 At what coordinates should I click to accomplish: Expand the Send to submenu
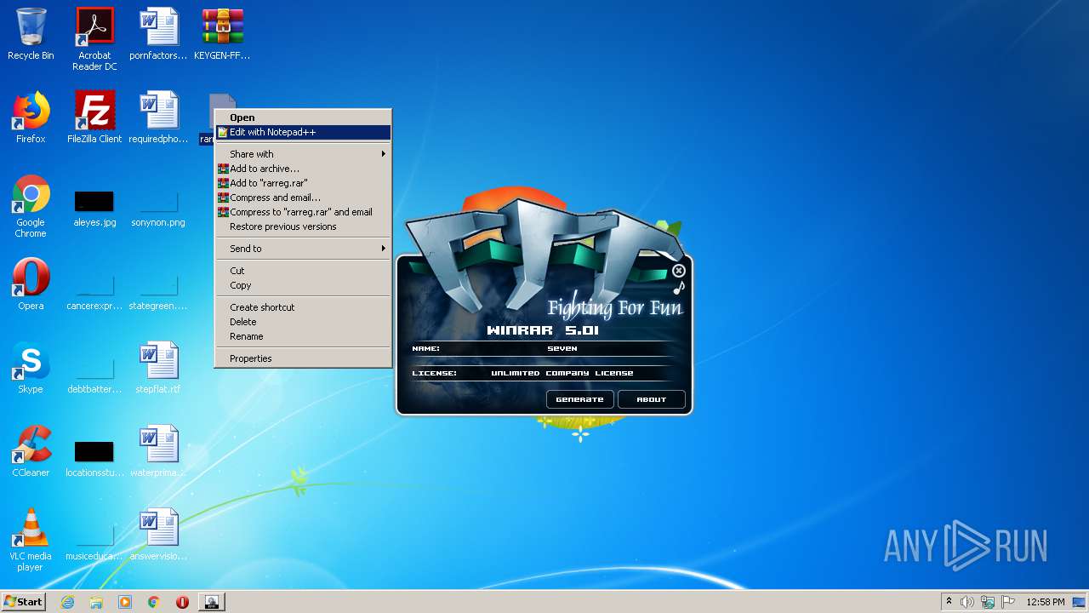(303, 249)
